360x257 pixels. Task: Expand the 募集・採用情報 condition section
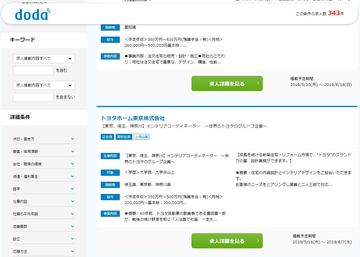pyautogui.click(x=44, y=151)
